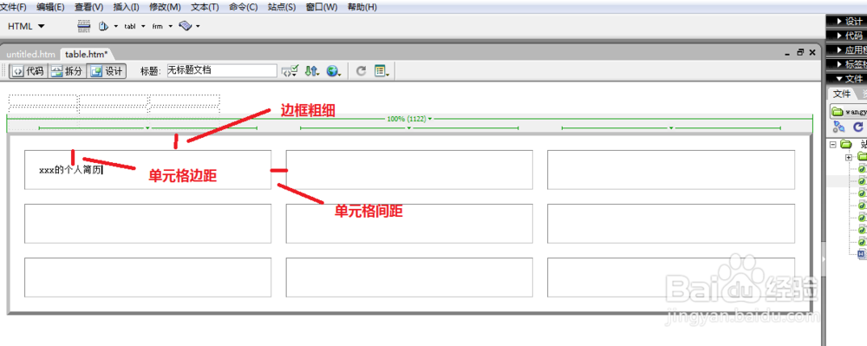Click the panel dock collapse arrow handle
This screenshot has width=867, height=346.
coord(823,260)
